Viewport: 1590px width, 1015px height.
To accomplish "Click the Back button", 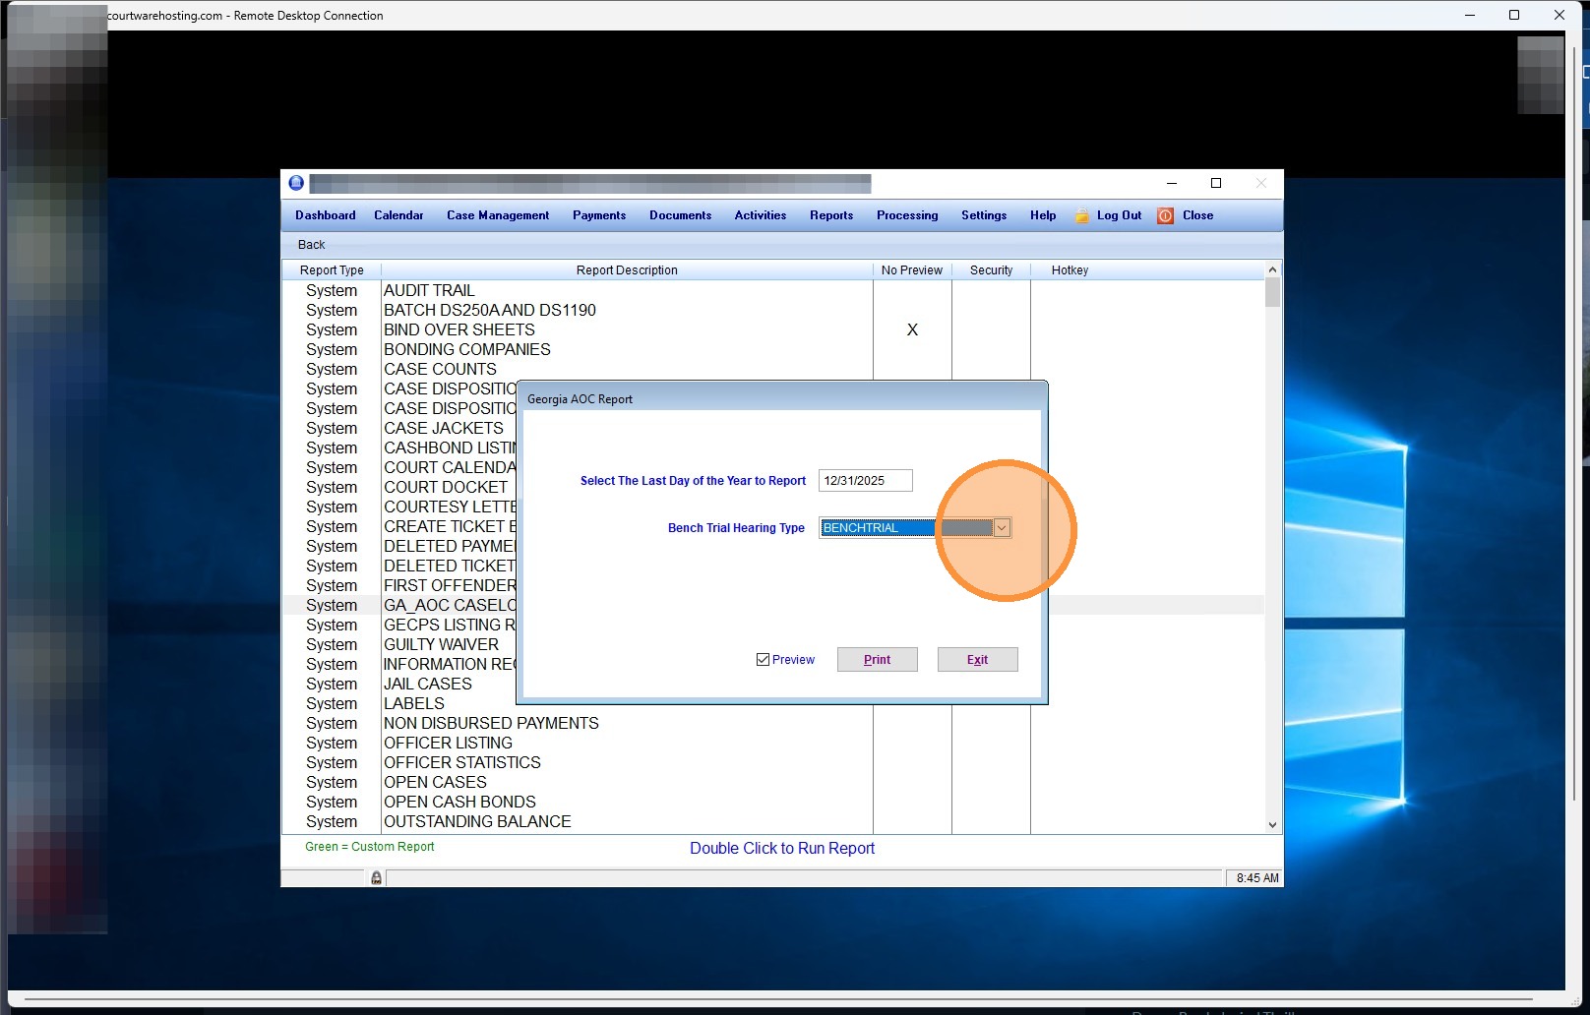I will [311, 245].
